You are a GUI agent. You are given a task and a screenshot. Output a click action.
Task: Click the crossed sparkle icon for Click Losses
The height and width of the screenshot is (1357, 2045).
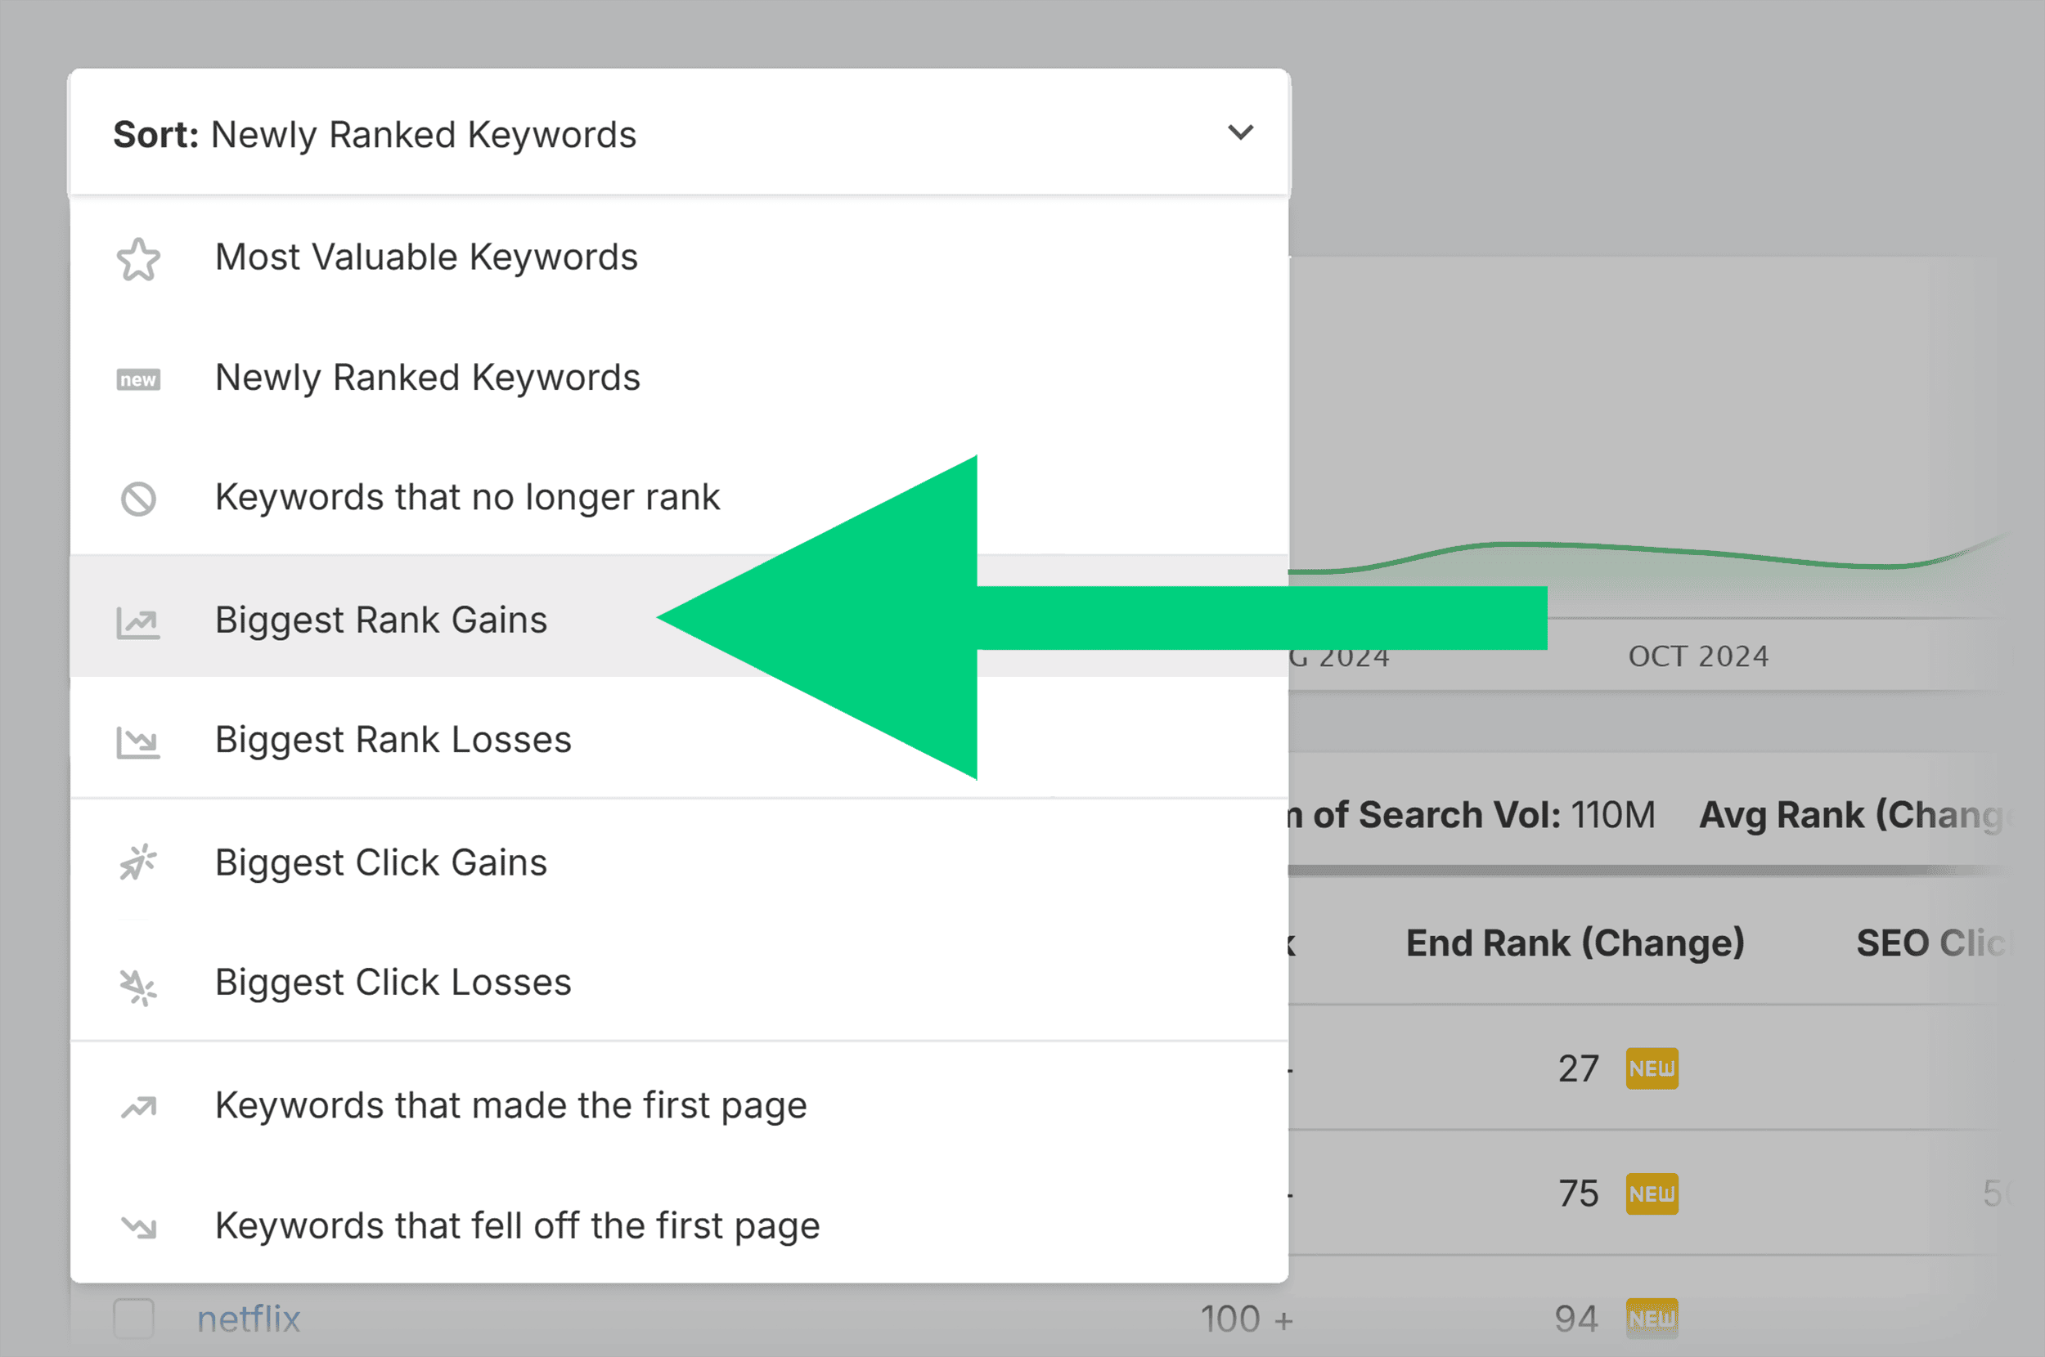point(138,987)
